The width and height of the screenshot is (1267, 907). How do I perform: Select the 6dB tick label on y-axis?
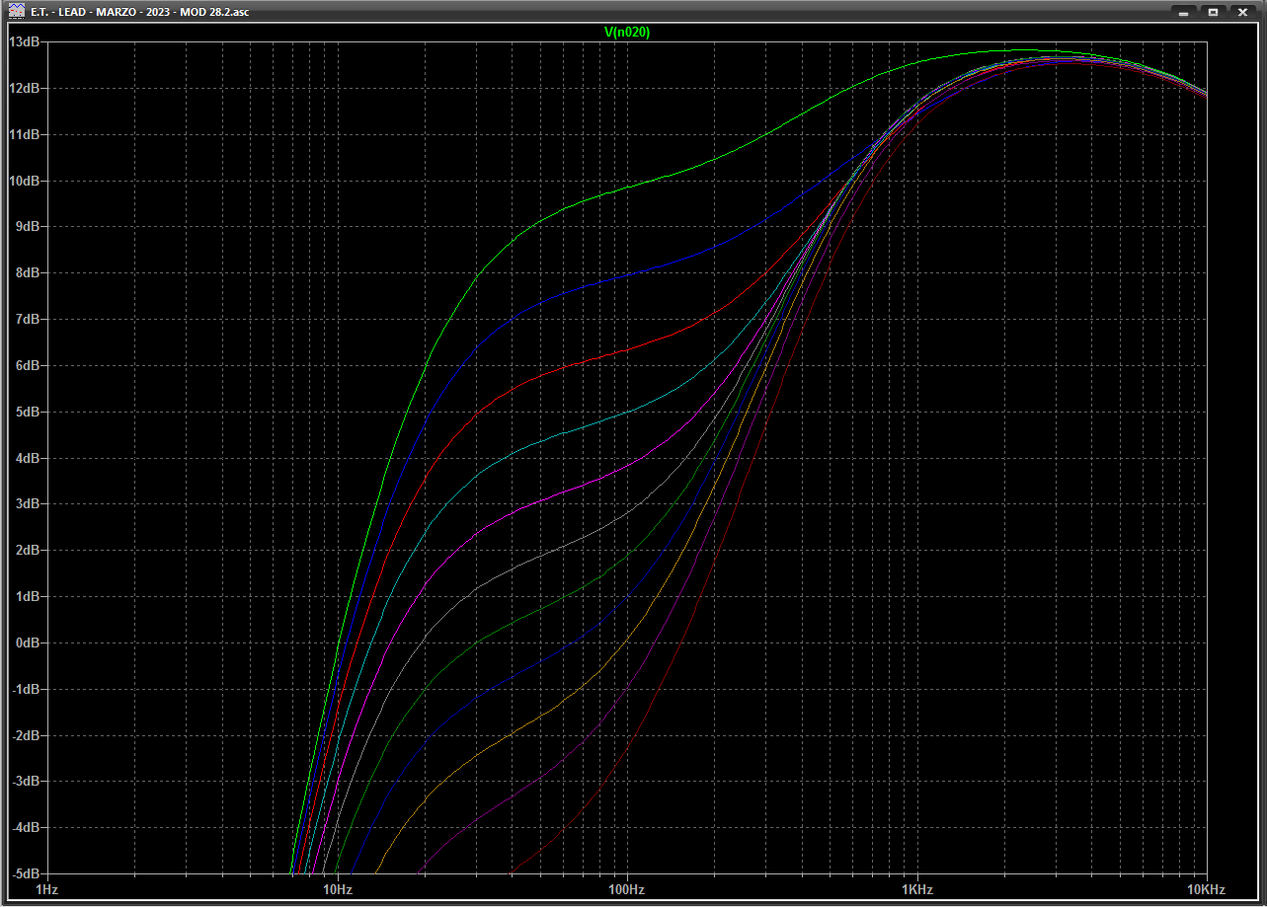click(27, 366)
